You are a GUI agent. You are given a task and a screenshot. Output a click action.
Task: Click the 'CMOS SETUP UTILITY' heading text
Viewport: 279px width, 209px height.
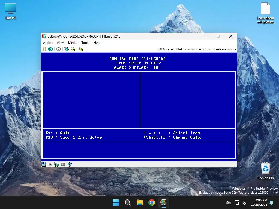[x=139, y=63]
